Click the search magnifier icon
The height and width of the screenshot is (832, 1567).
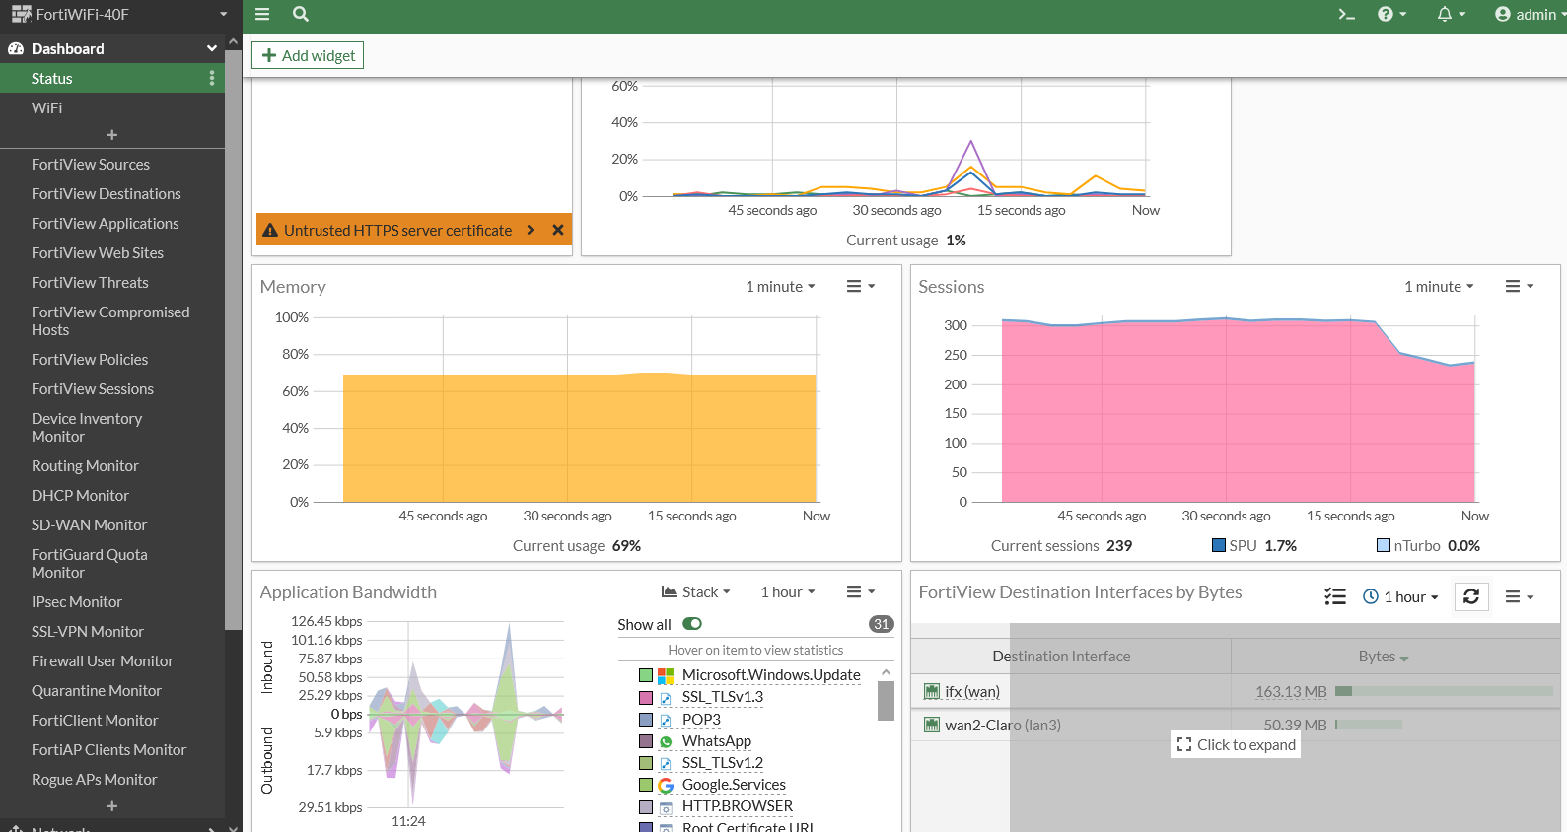[301, 14]
